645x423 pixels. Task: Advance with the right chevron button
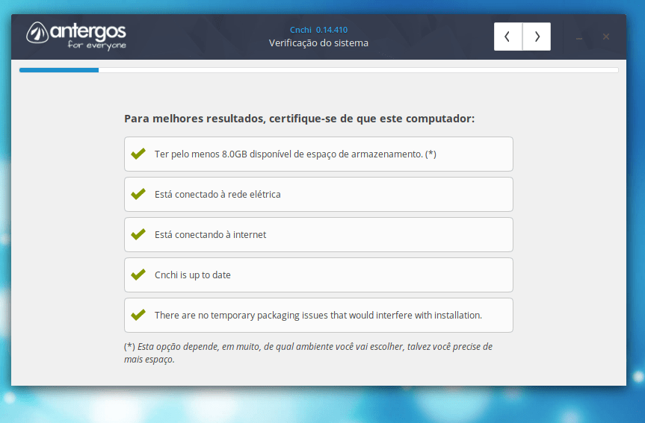[537, 37]
